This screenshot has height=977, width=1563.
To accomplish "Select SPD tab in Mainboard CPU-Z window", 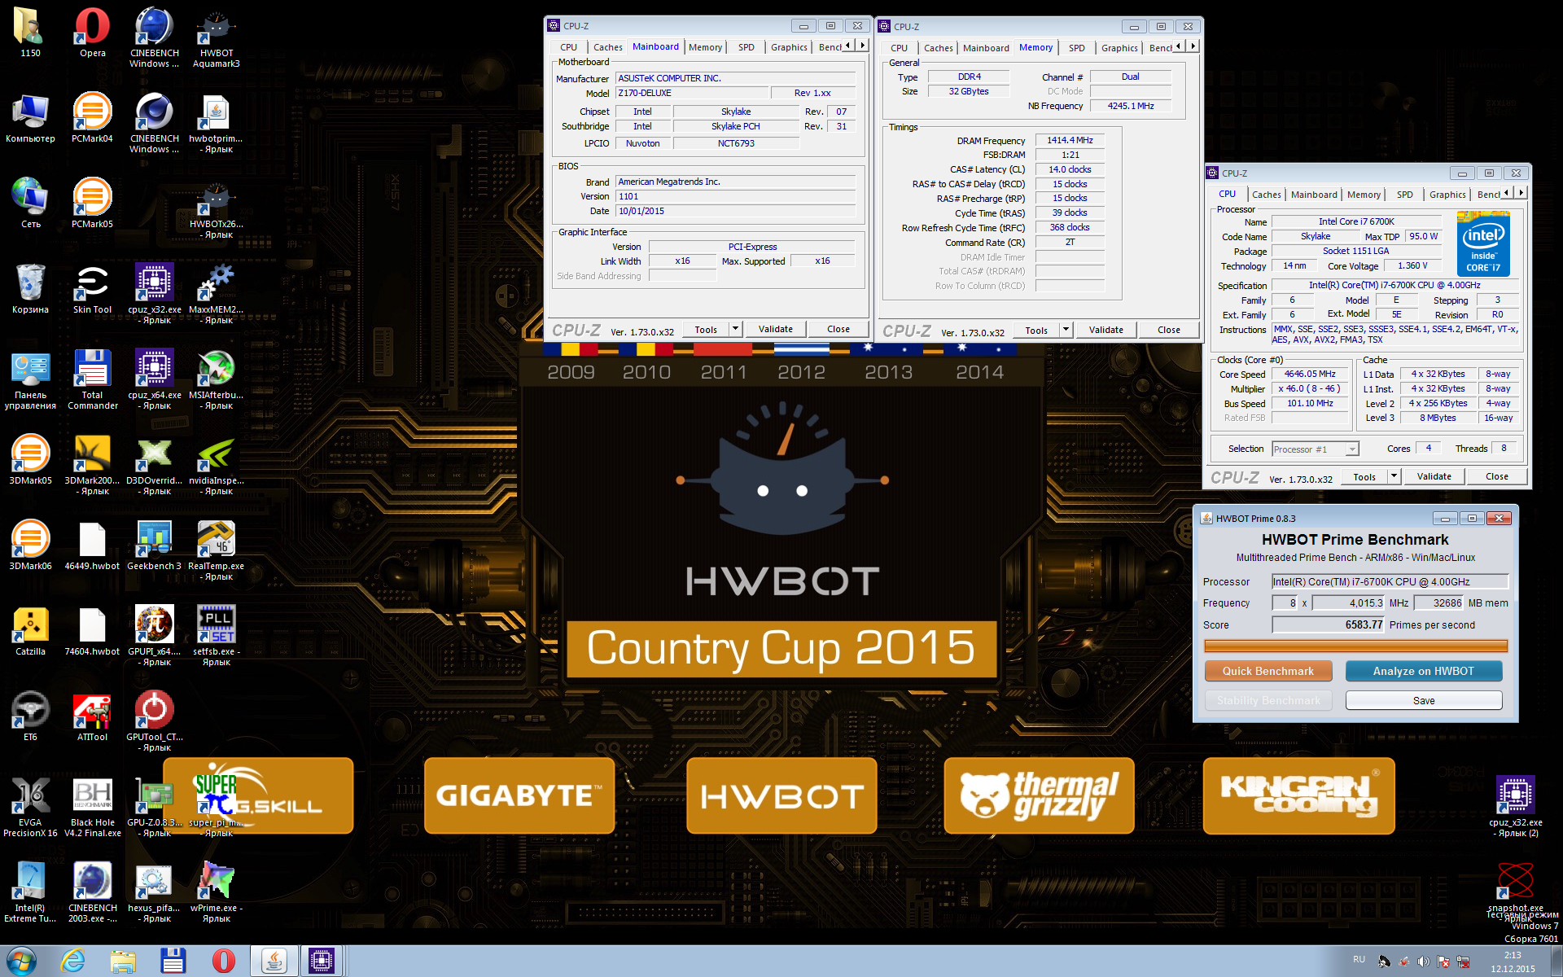I will [x=746, y=47].
